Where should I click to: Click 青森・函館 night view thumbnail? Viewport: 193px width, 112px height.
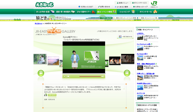(x=140, y=68)
